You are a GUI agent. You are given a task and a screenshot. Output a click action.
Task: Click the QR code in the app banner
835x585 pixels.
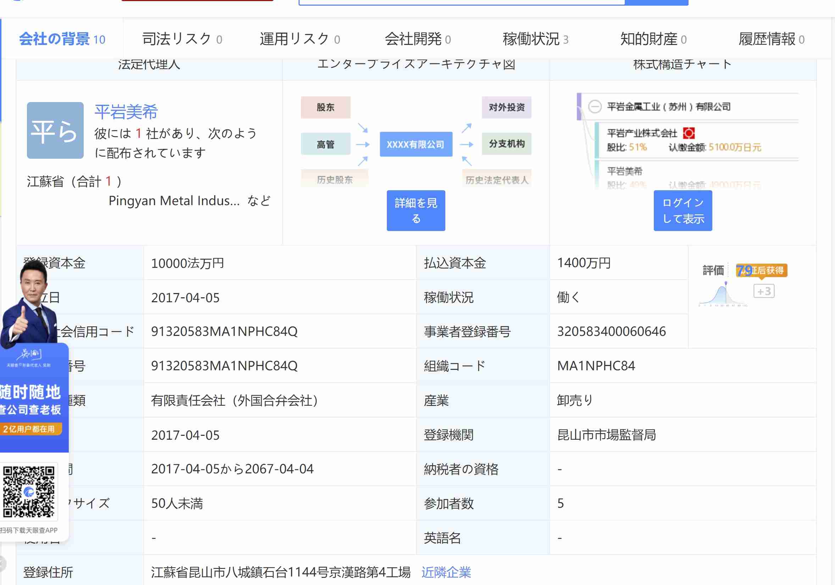[29, 491]
